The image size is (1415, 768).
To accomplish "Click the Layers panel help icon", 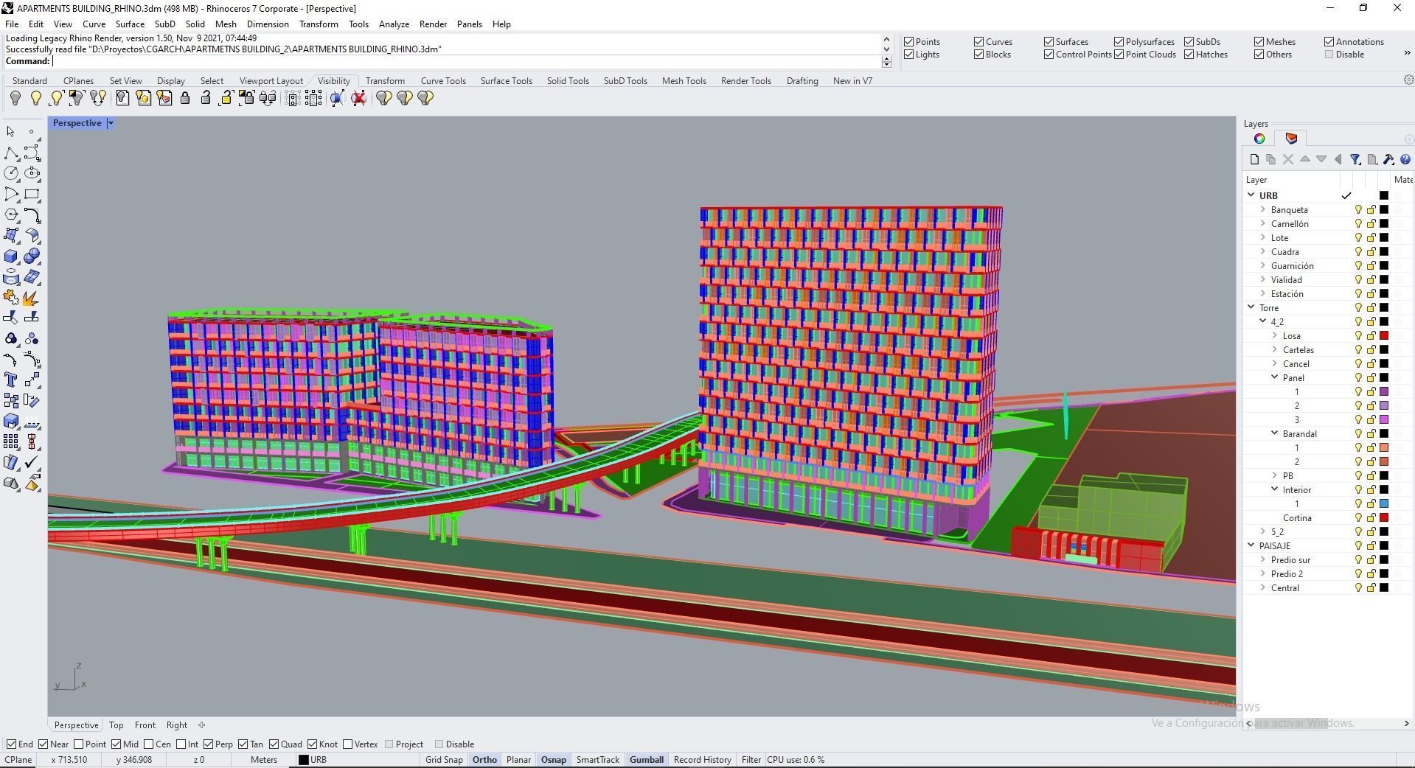I will point(1405,159).
